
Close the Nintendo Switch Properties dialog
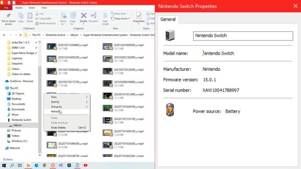pyautogui.click(x=295, y=6)
